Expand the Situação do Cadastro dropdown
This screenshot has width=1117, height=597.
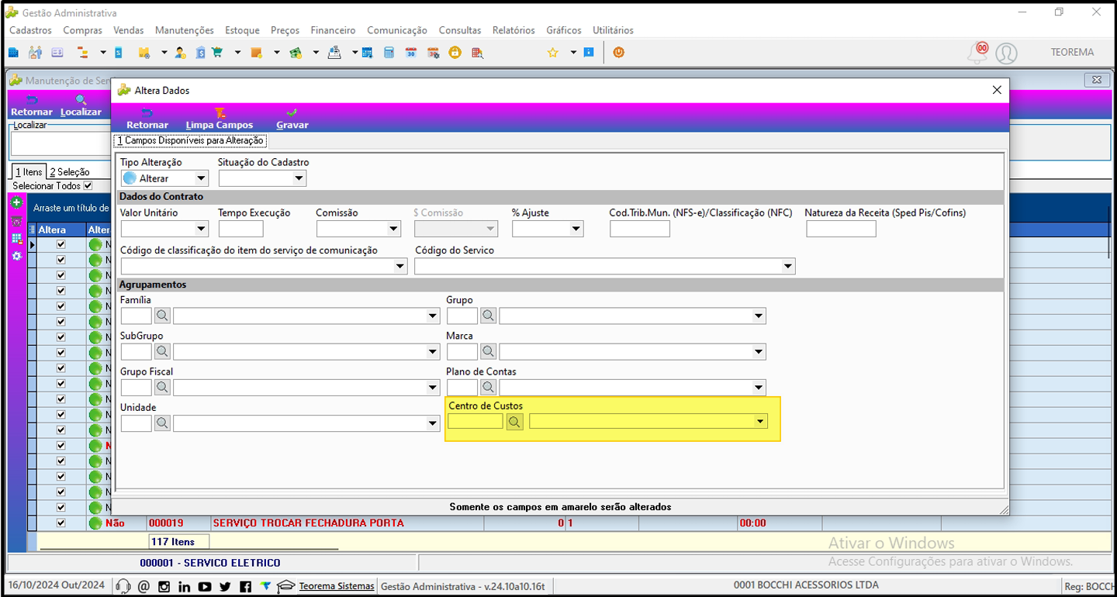(299, 178)
